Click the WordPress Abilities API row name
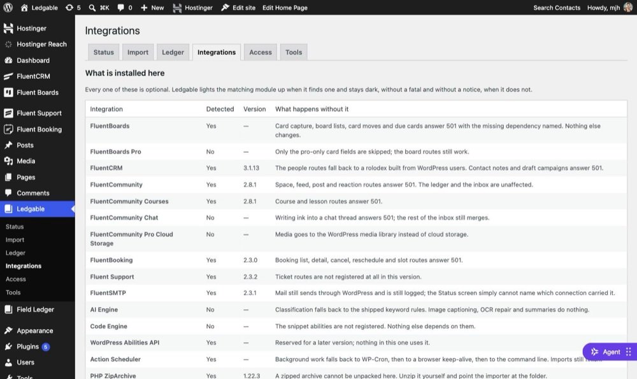Viewport: 637px width, 379px height. [125, 343]
